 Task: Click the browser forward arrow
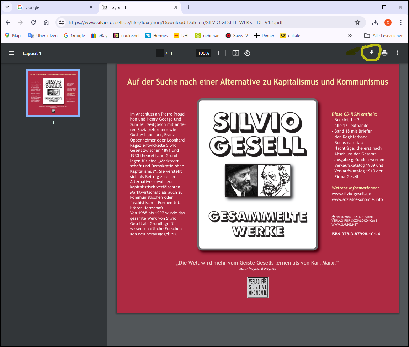21,22
